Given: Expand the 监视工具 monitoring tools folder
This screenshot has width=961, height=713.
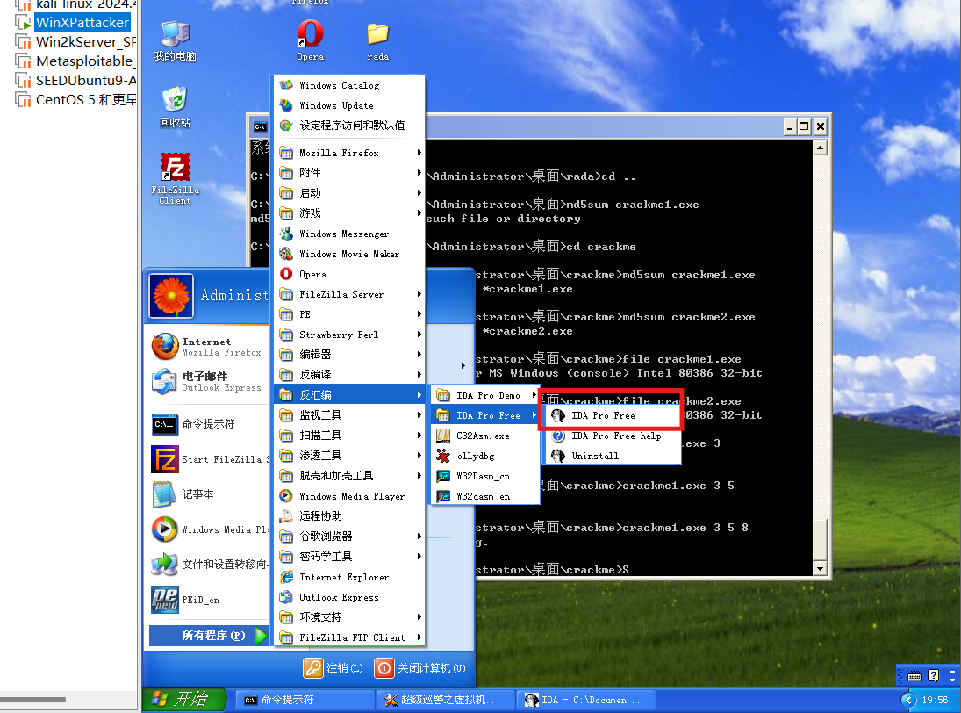Looking at the screenshot, I should click(x=349, y=415).
